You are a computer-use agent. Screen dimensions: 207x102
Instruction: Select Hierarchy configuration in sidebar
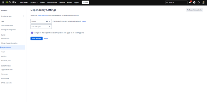(9, 43)
